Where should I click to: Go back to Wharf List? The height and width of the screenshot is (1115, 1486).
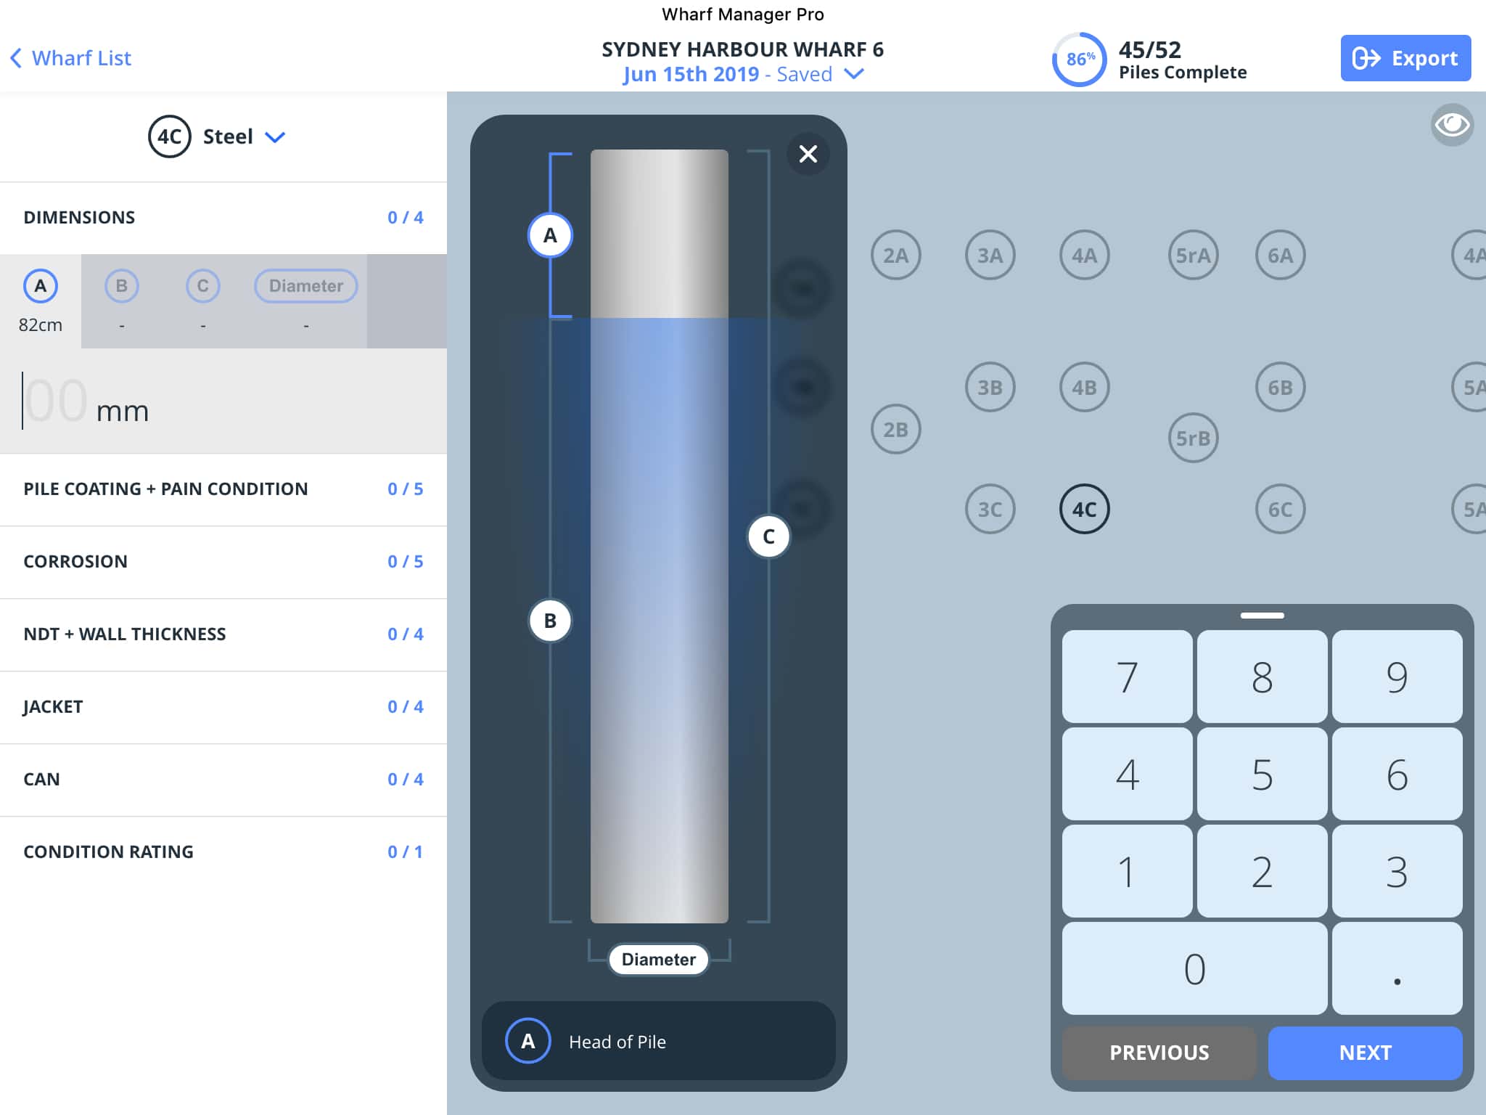tap(71, 58)
